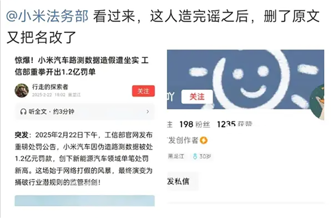
Task: Click the gender icon next to 30岁
Action: click(x=195, y=156)
